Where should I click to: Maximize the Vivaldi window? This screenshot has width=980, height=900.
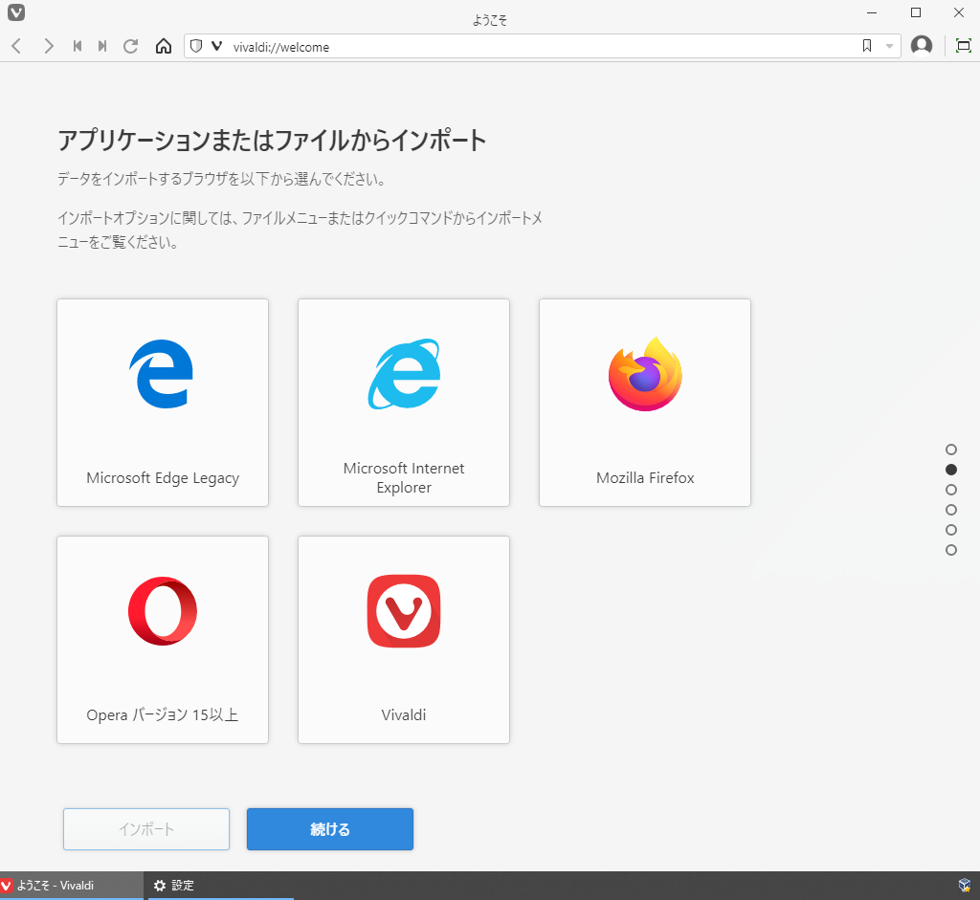coord(916,12)
